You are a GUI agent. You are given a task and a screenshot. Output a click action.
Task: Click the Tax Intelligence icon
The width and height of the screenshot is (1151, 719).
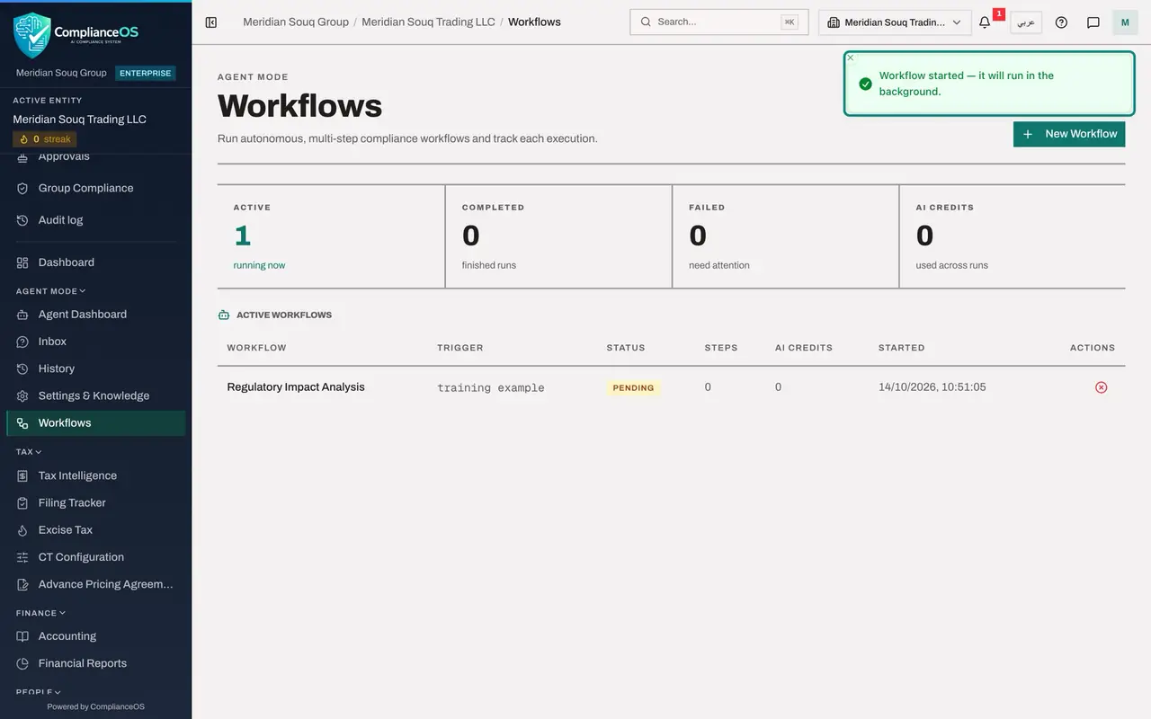coord(22,475)
